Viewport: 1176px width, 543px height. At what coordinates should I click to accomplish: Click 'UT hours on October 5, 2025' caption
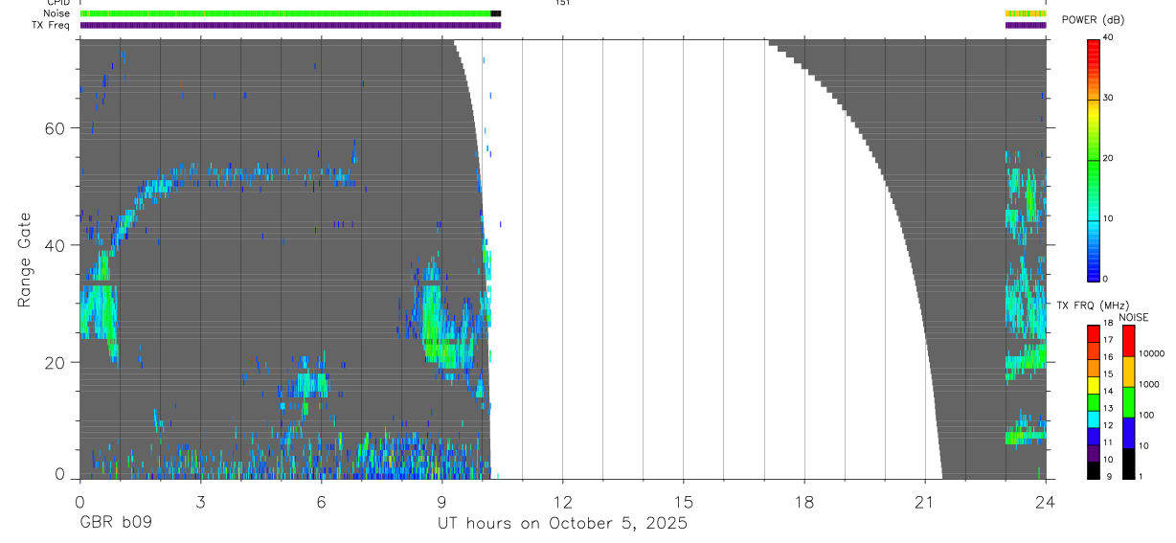click(x=562, y=524)
